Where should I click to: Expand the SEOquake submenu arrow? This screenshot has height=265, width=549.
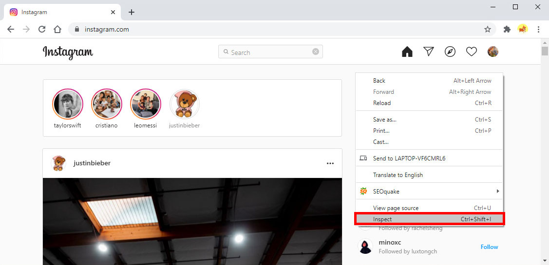click(x=497, y=191)
